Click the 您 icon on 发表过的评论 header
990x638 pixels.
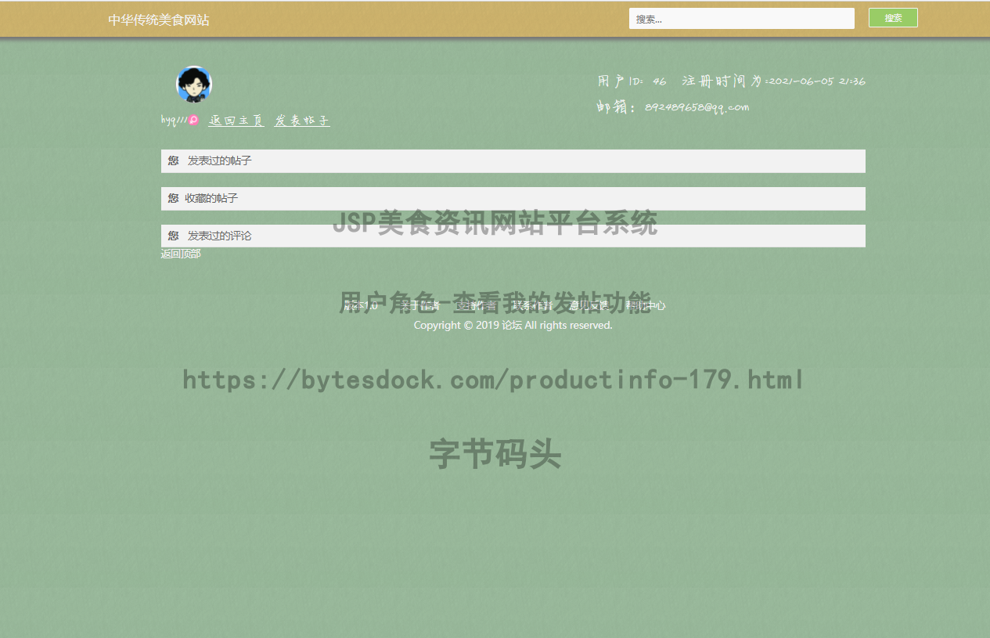(x=173, y=235)
